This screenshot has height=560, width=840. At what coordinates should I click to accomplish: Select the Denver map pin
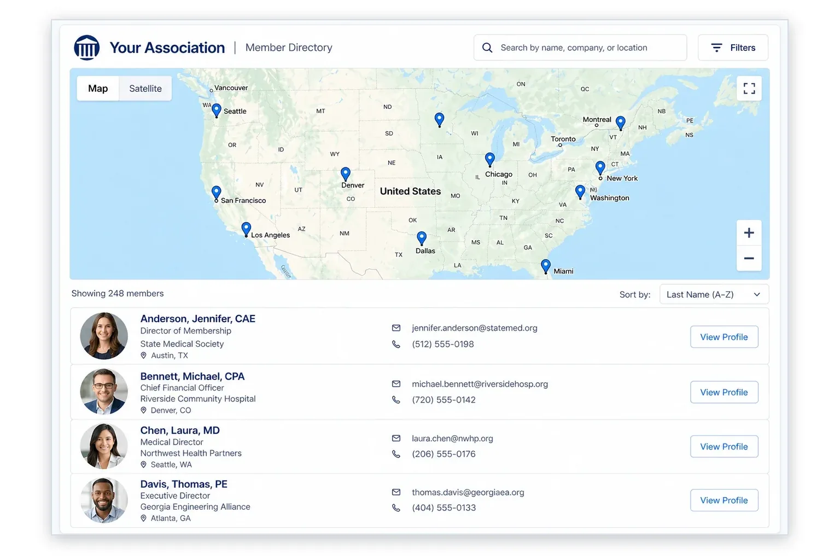pos(346,174)
